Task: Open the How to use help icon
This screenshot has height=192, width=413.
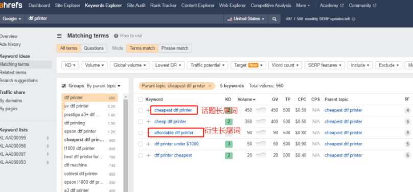Action: (x=116, y=36)
